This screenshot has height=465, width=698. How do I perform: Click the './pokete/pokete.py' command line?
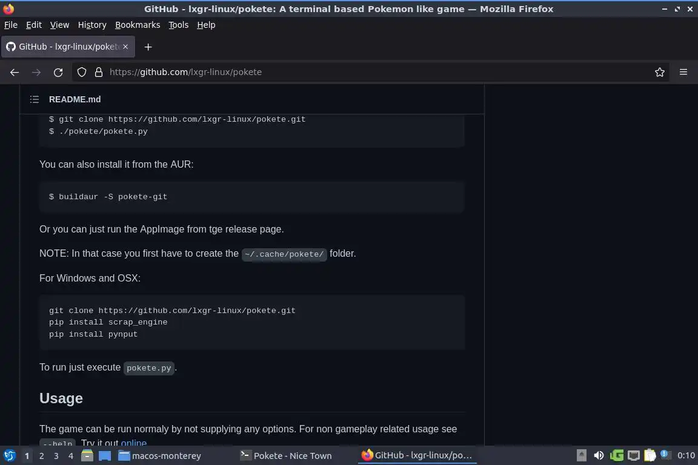[x=98, y=131]
